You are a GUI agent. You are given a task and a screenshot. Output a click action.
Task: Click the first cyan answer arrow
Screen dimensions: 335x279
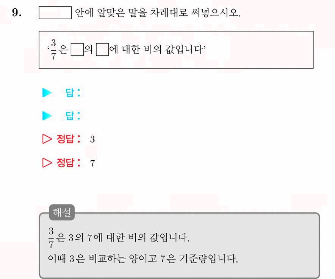pyautogui.click(x=47, y=93)
